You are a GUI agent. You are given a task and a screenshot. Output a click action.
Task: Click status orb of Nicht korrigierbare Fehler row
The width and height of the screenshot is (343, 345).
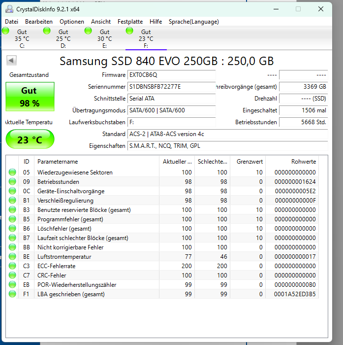[x=12, y=247]
